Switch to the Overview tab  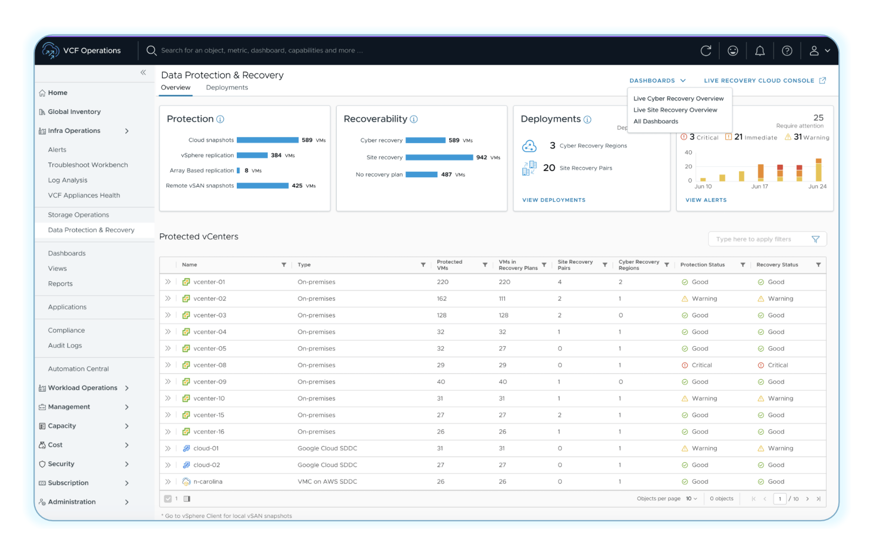pos(176,87)
